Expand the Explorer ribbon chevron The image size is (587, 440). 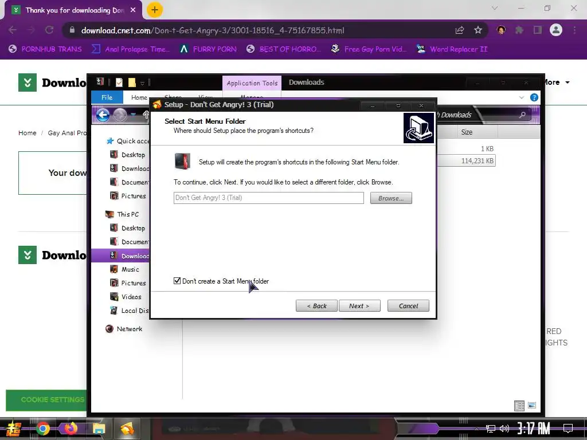pos(522,97)
